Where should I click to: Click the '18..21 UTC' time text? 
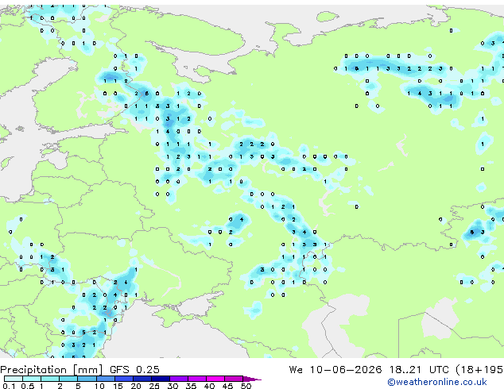click(x=419, y=370)
